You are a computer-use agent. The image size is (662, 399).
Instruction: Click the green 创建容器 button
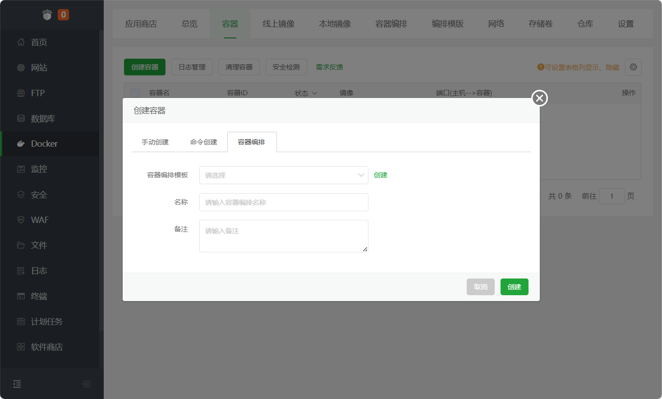(145, 67)
